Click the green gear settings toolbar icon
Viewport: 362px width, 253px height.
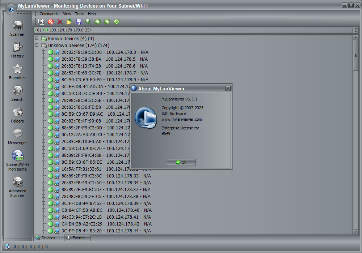[117, 22]
